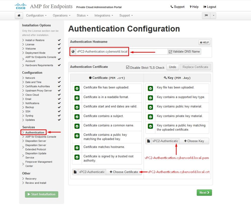Open AMP for Endpoints Console under Services
The image size is (251, 205).
[41, 137]
